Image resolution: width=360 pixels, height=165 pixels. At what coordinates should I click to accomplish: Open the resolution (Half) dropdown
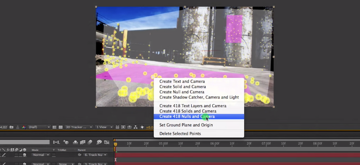pyautogui.click(x=39, y=127)
